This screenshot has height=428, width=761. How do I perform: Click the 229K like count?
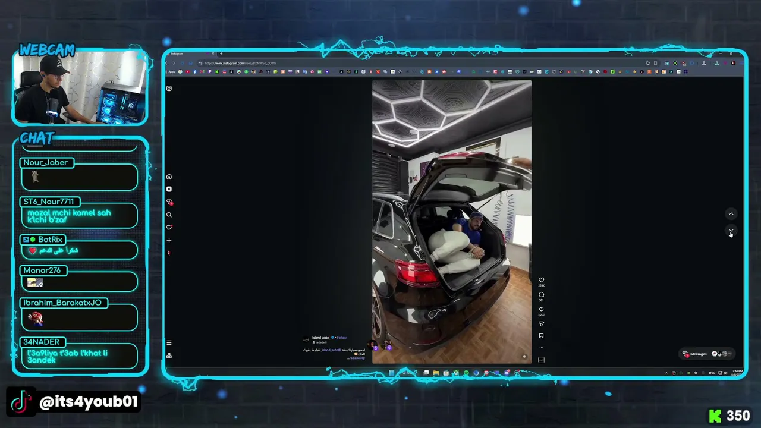coord(541,286)
